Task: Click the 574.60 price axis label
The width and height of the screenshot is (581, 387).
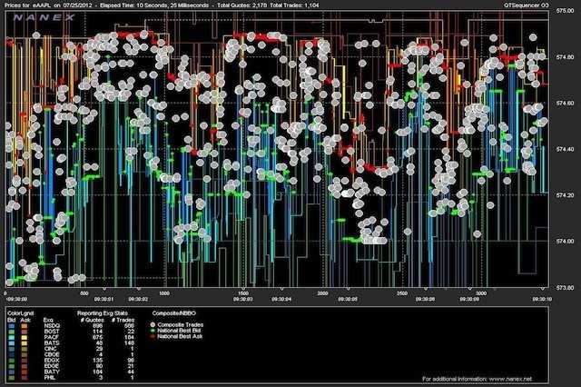Action: [565, 103]
